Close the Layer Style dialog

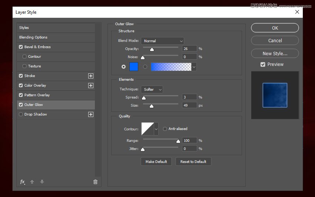(x=297, y=12)
